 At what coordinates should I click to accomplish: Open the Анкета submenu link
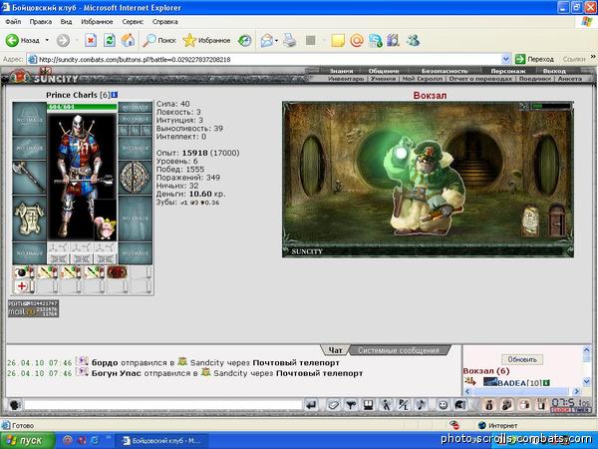(570, 79)
